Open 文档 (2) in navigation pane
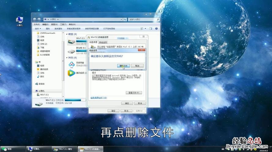Image resolution: width=272 pixels, height=152 pixels. [42, 44]
